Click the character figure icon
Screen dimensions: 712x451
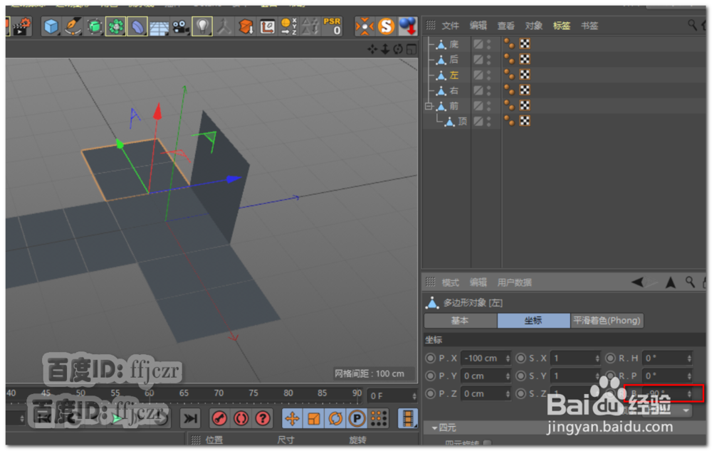pyautogui.click(x=224, y=27)
